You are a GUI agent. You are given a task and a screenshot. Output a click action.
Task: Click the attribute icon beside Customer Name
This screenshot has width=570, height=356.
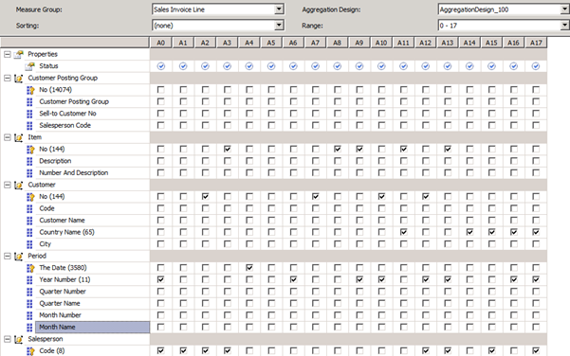click(x=29, y=221)
